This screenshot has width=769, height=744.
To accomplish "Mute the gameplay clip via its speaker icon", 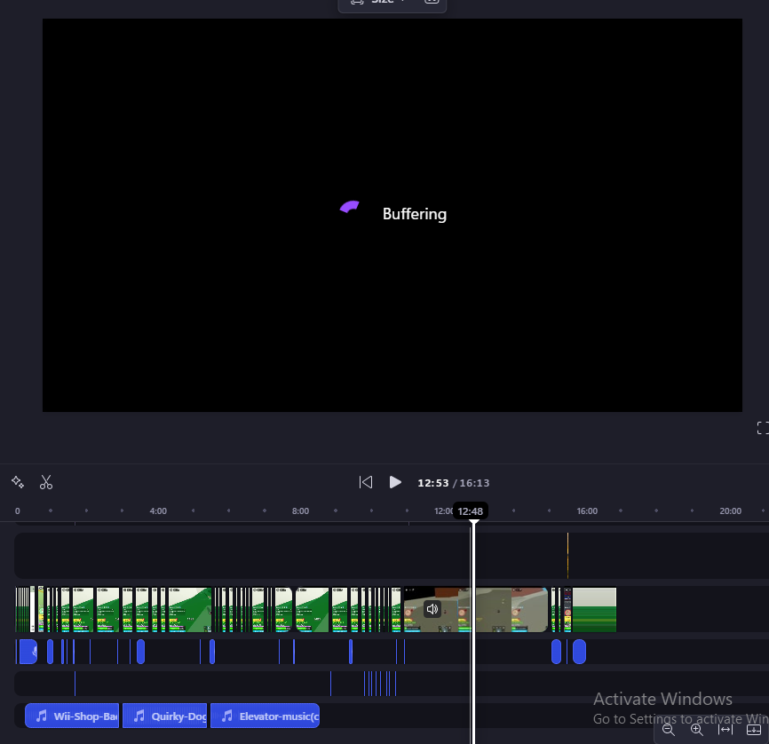I will pos(432,609).
